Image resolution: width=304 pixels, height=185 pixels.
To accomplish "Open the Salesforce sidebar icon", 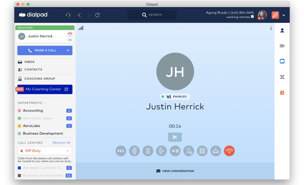I will [282, 61].
